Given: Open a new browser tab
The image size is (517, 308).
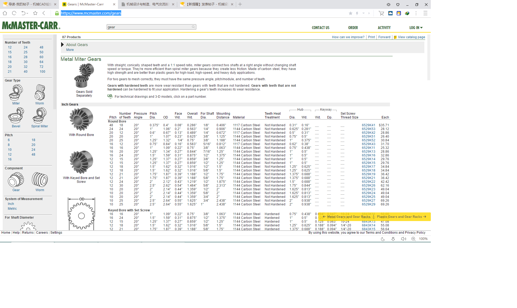Looking at the screenshot, I should (x=240, y=4).
